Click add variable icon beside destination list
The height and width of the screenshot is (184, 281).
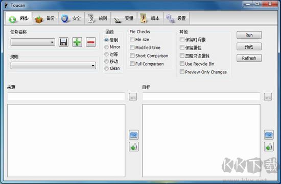pos(269,147)
